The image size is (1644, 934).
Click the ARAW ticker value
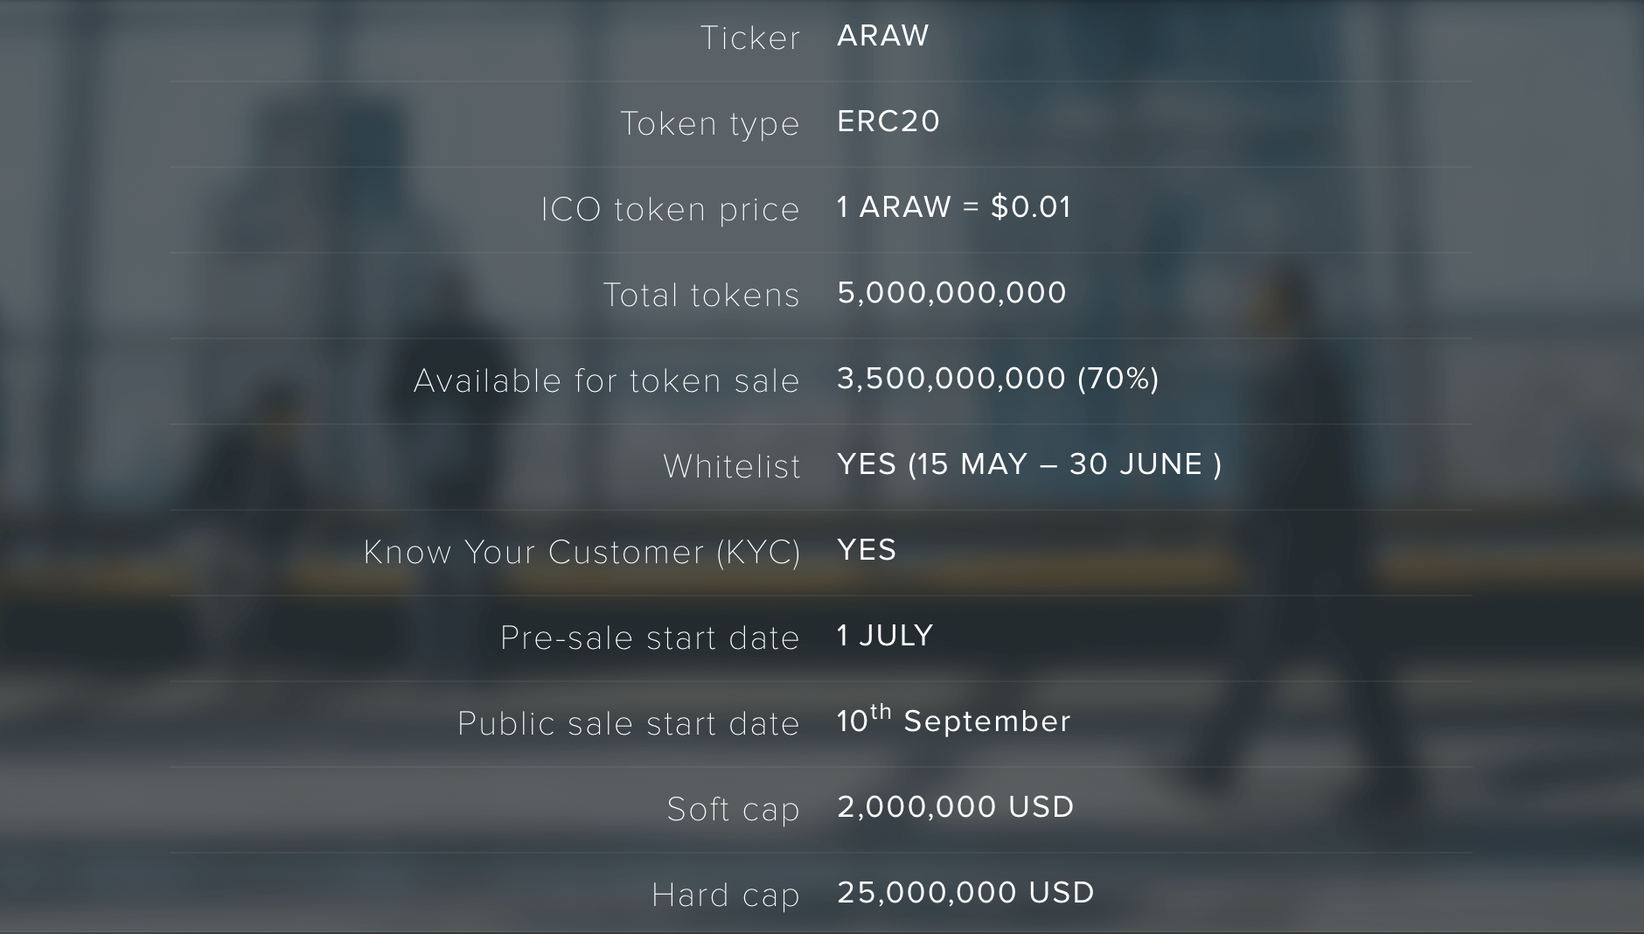882,36
